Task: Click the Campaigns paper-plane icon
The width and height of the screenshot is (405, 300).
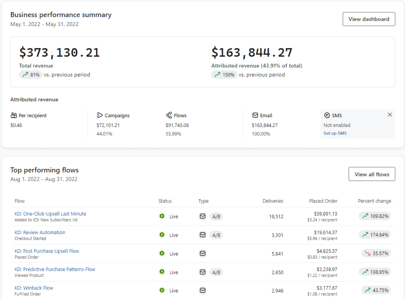Action: pos(100,115)
